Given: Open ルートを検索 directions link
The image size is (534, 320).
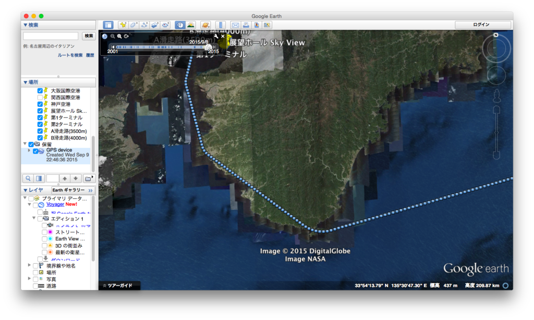Looking at the screenshot, I should [x=70, y=55].
